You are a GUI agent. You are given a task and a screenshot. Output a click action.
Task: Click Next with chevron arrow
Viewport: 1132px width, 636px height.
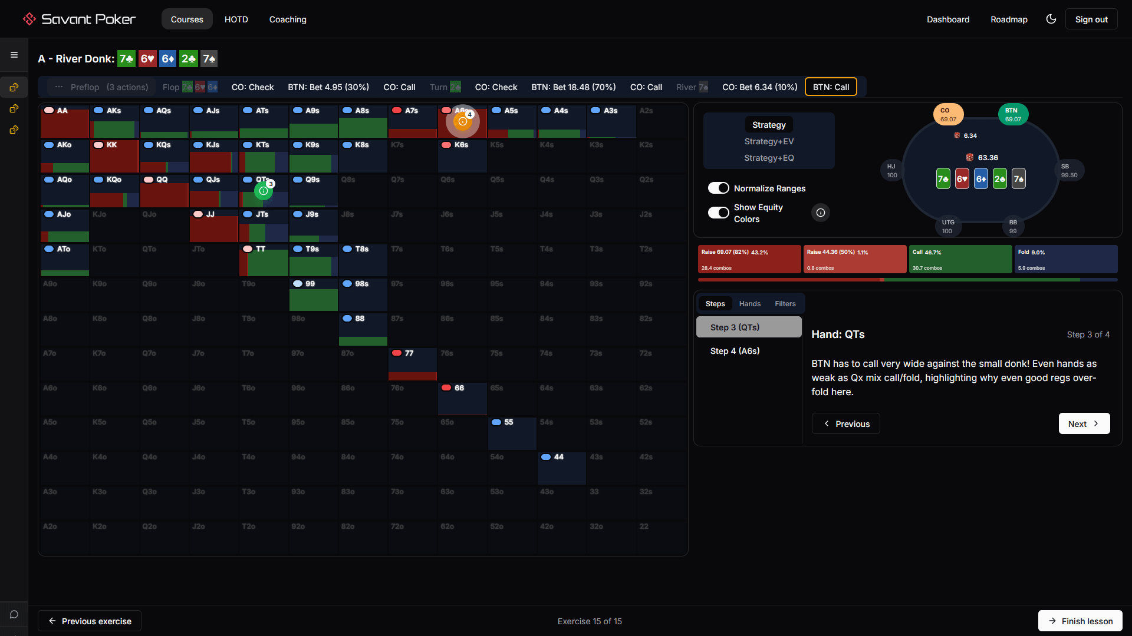pyautogui.click(x=1084, y=423)
